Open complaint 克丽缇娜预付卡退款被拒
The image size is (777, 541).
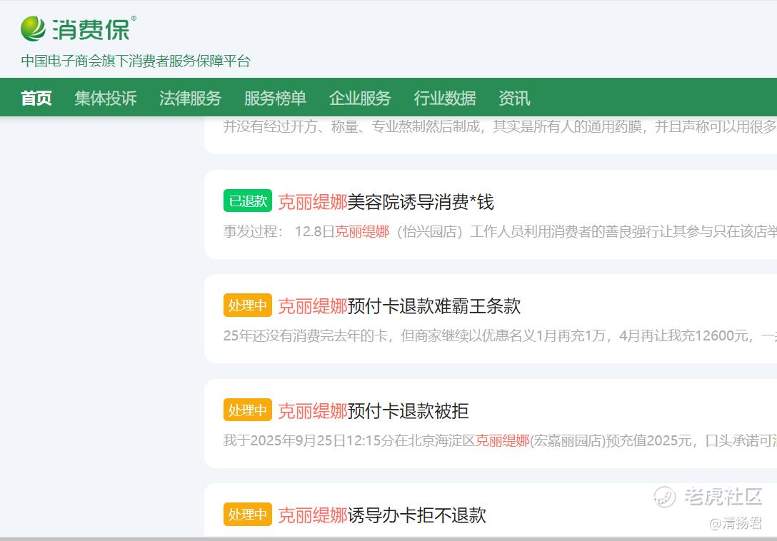(373, 410)
